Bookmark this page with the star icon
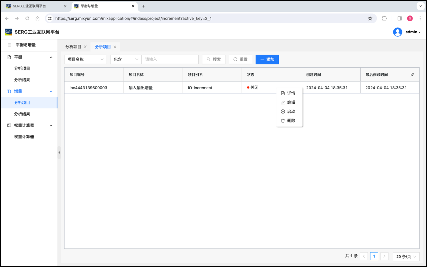The height and width of the screenshot is (267, 427). tap(370, 19)
